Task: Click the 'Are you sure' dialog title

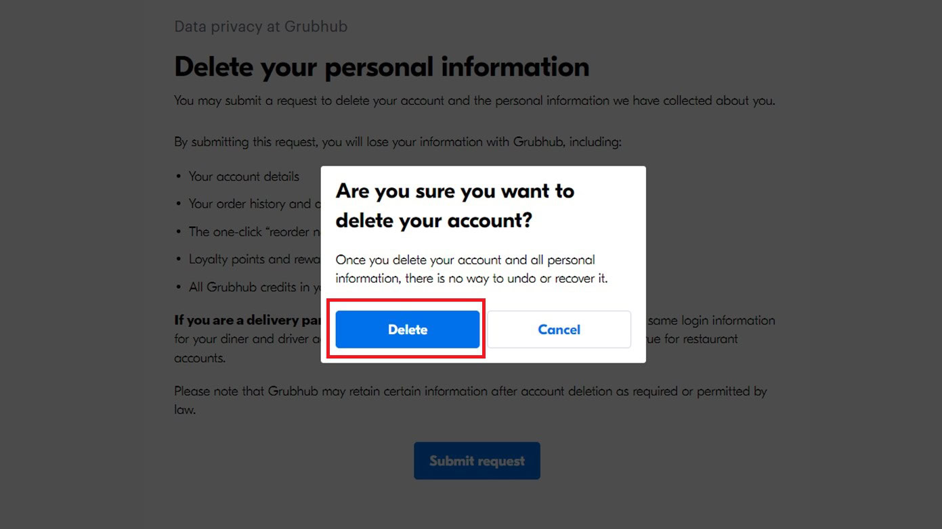Action: (454, 206)
